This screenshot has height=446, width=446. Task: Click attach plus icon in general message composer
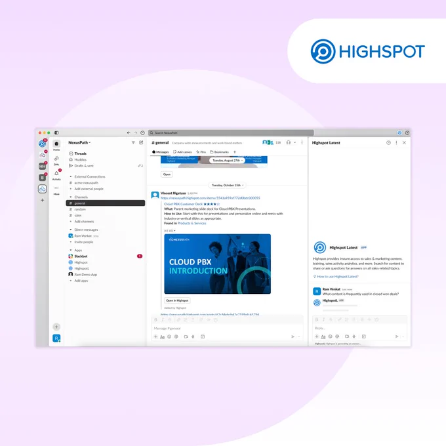click(x=155, y=336)
